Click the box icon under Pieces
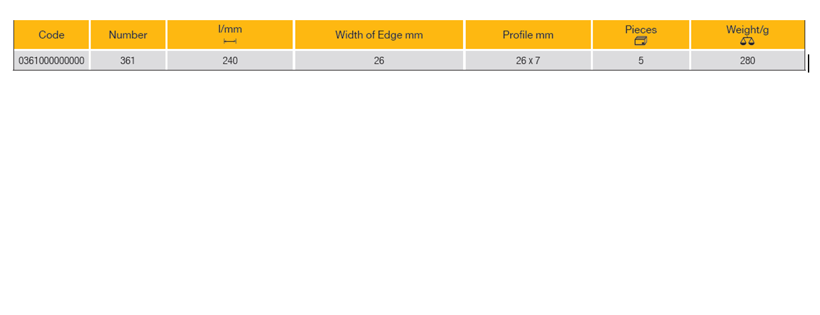Image resolution: width=820 pixels, height=315 pixels. point(641,42)
